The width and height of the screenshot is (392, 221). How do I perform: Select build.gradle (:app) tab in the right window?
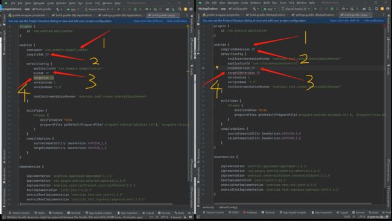click(x=355, y=14)
